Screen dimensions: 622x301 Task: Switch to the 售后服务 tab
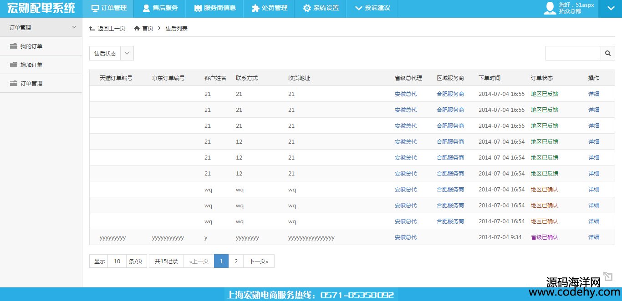point(160,8)
